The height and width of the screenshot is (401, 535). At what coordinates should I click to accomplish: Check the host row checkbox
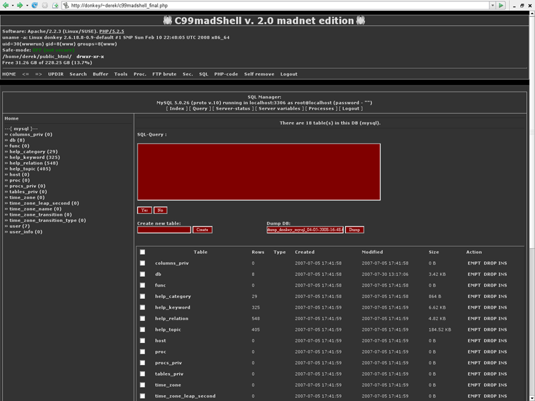[142, 341]
